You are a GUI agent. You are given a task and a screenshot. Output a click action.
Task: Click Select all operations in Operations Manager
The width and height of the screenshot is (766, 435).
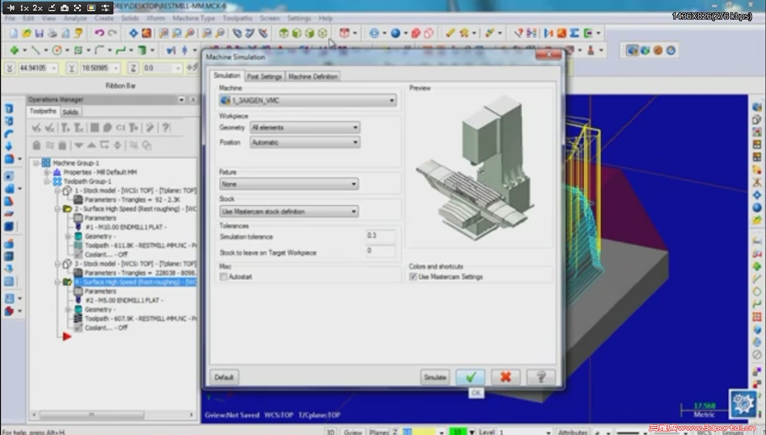point(37,128)
